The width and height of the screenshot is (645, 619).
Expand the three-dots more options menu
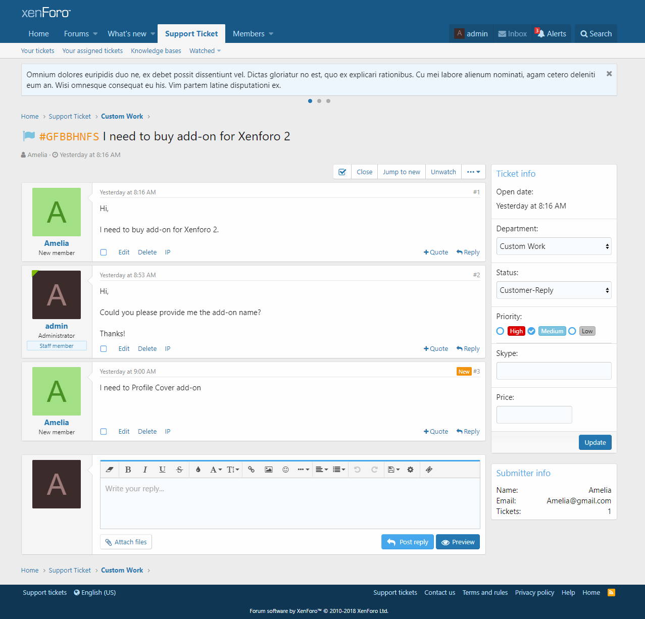tap(473, 172)
